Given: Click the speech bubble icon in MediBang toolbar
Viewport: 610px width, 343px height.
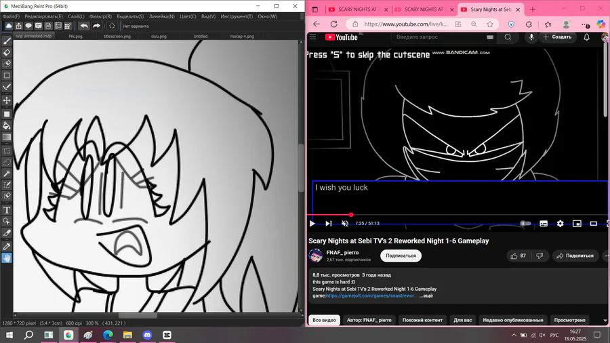Looking at the screenshot, I should tap(28, 26).
